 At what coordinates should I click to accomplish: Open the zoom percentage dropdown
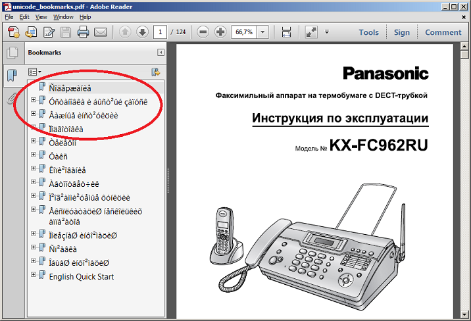point(263,32)
